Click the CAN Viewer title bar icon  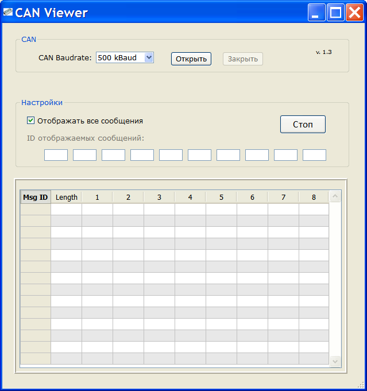point(8,12)
